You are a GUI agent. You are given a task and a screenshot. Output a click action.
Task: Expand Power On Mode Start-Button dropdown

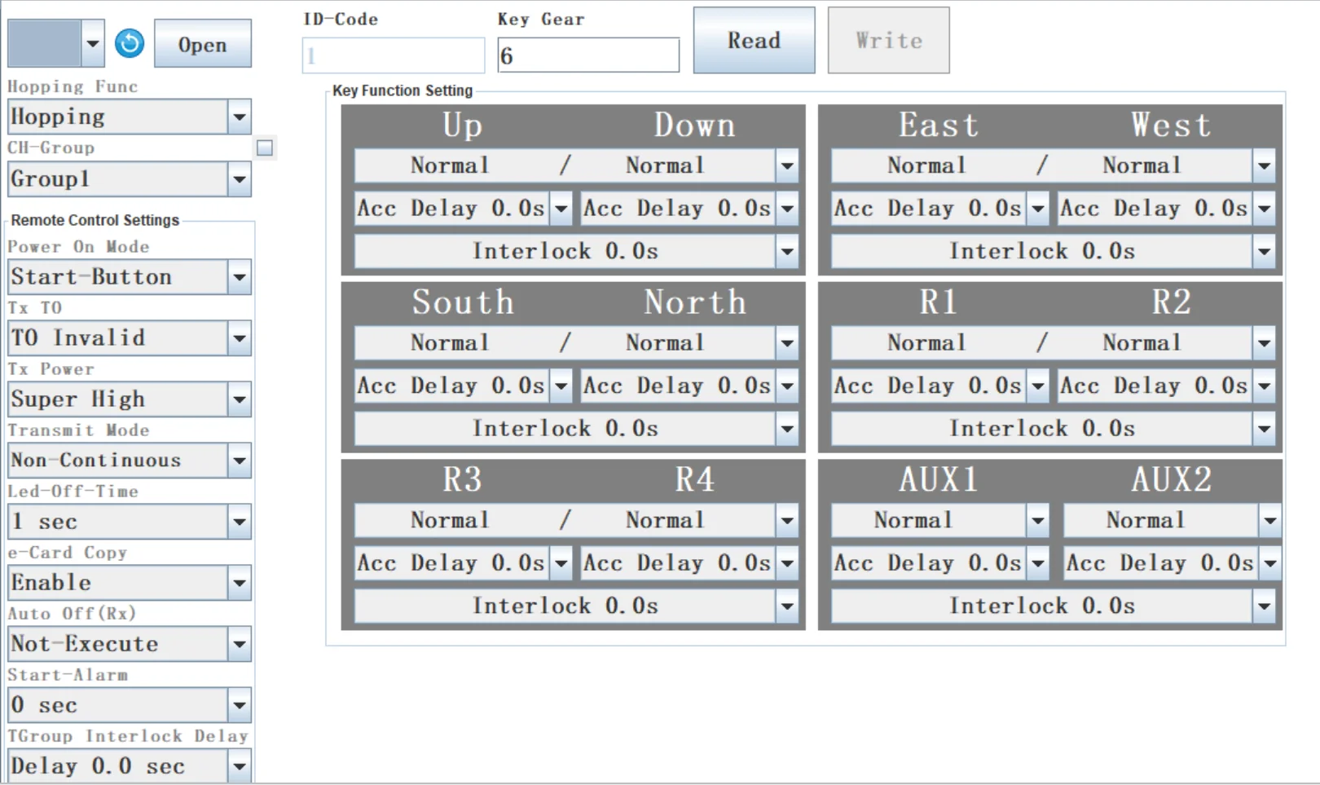130,276
